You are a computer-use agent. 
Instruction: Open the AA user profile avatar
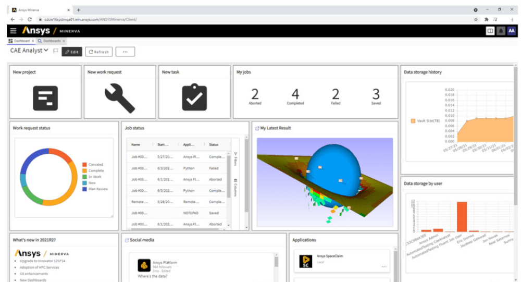pos(512,31)
